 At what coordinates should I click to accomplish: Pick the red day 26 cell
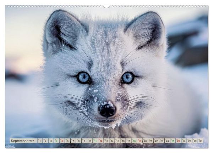179,141
